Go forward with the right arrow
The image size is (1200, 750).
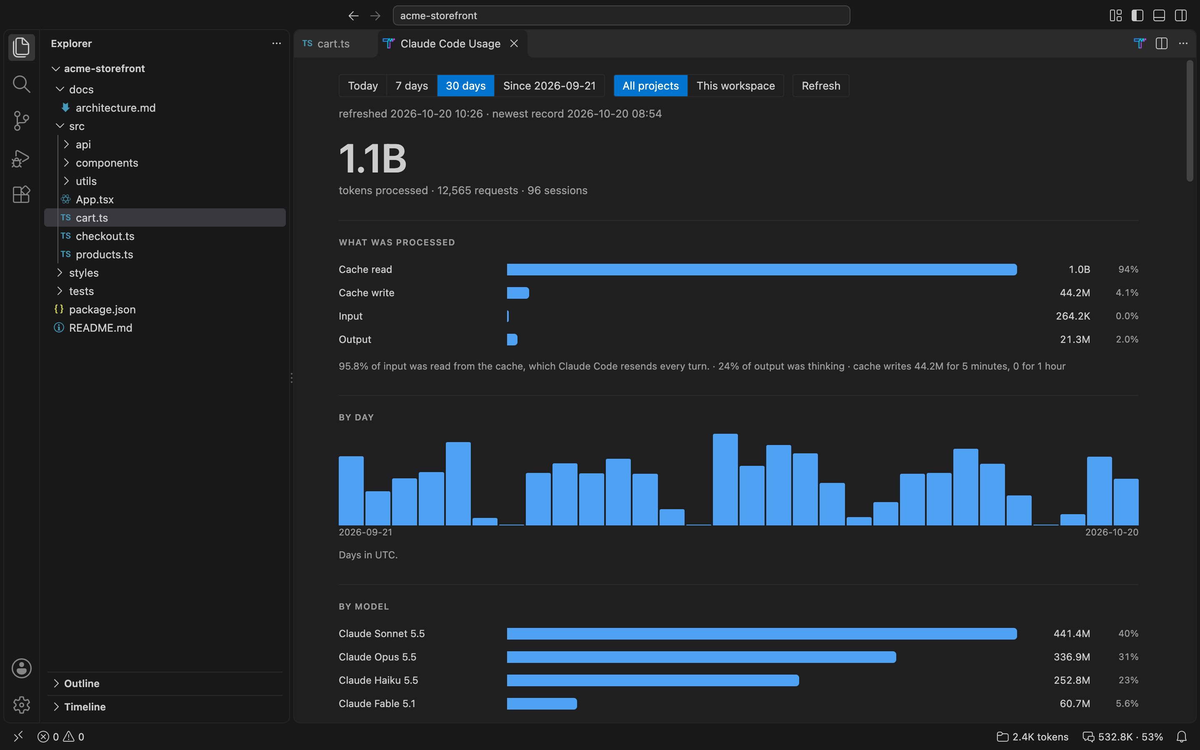point(375,16)
